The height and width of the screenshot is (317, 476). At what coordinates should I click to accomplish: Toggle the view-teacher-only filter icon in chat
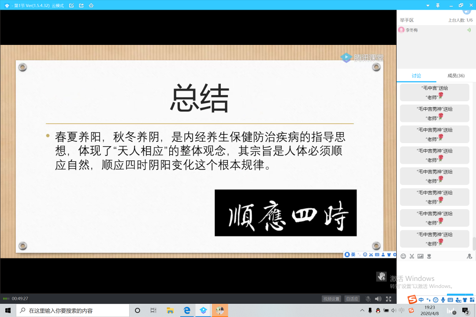[x=469, y=256]
